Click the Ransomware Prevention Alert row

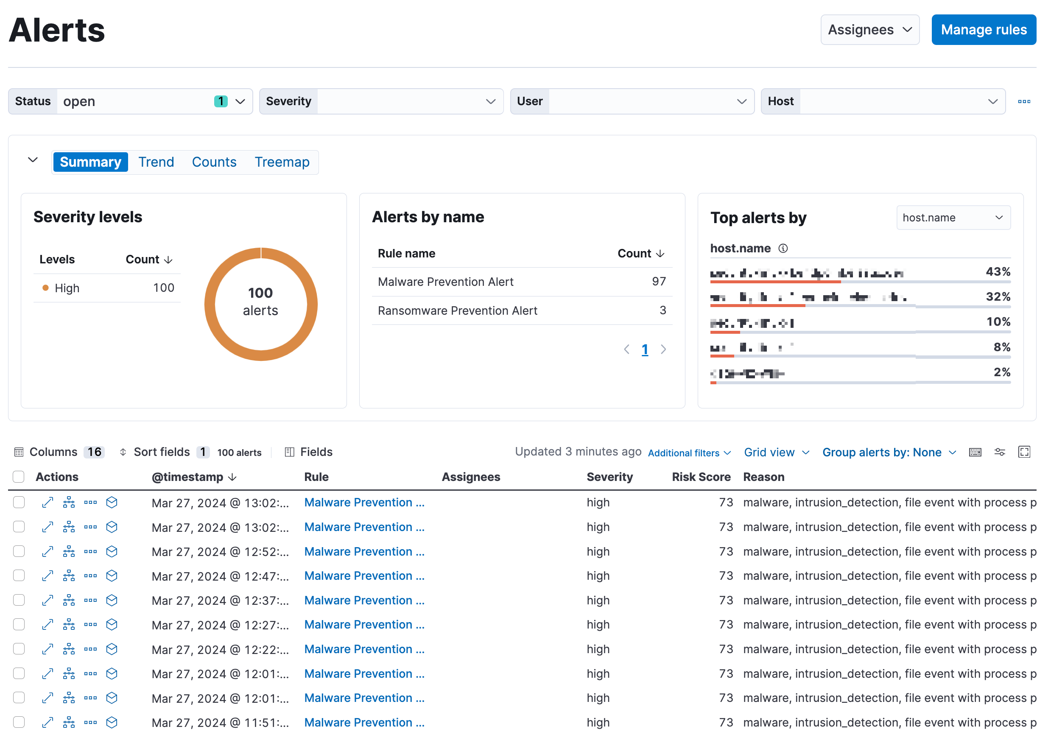coord(522,311)
